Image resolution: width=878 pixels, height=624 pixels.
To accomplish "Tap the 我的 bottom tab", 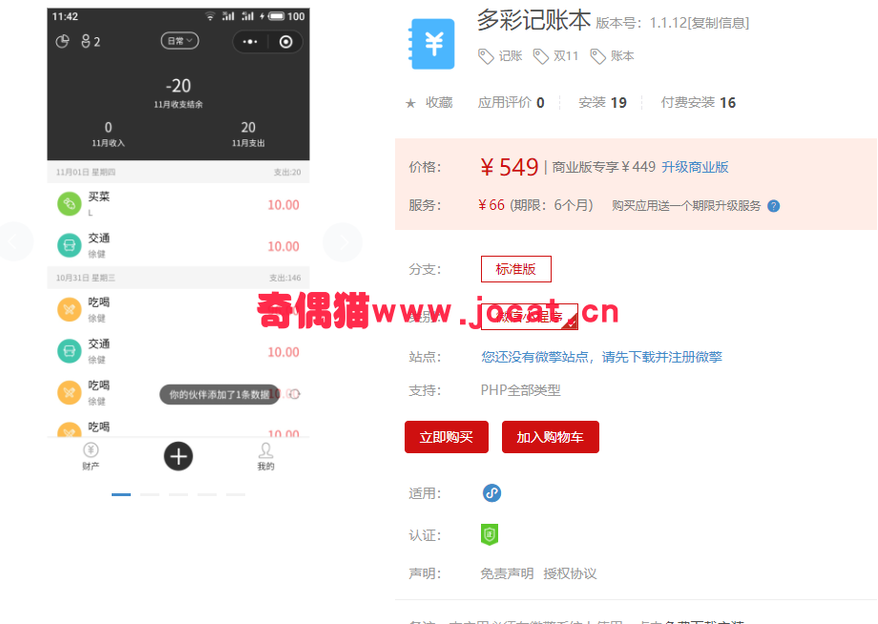I will (x=265, y=456).
